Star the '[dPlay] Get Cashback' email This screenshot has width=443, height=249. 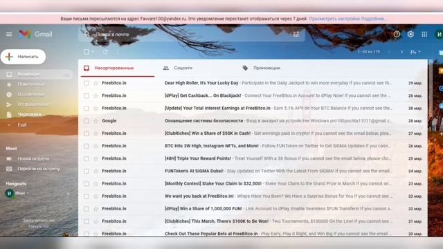[x=96, y=95]
